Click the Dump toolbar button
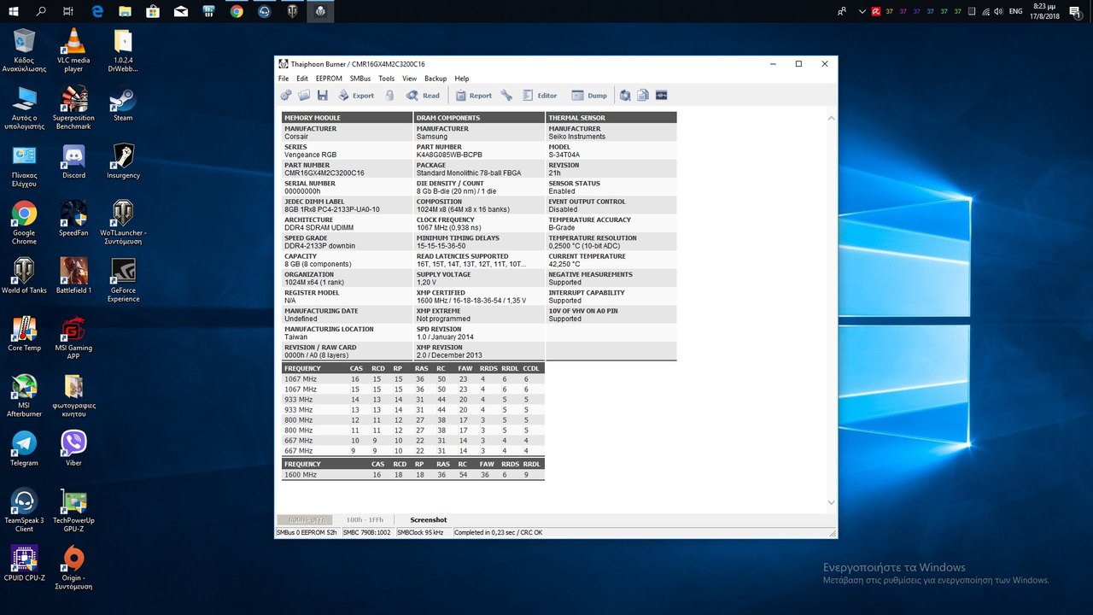1093x615 pixels. click(589, 96)
